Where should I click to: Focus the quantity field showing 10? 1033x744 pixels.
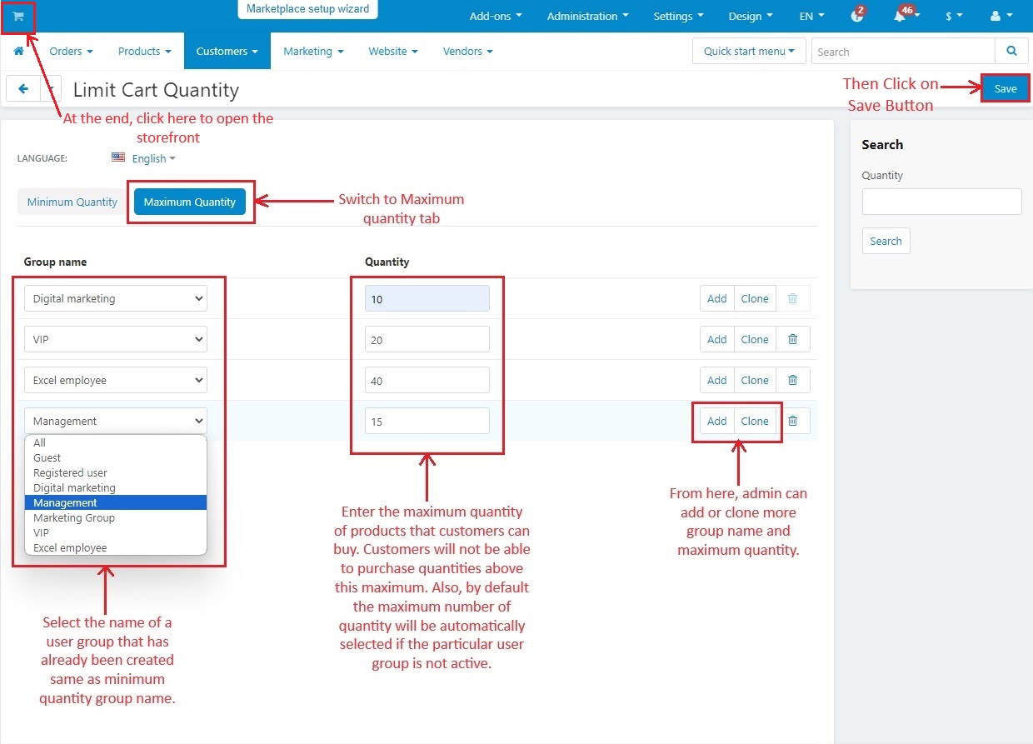[427, 298]
